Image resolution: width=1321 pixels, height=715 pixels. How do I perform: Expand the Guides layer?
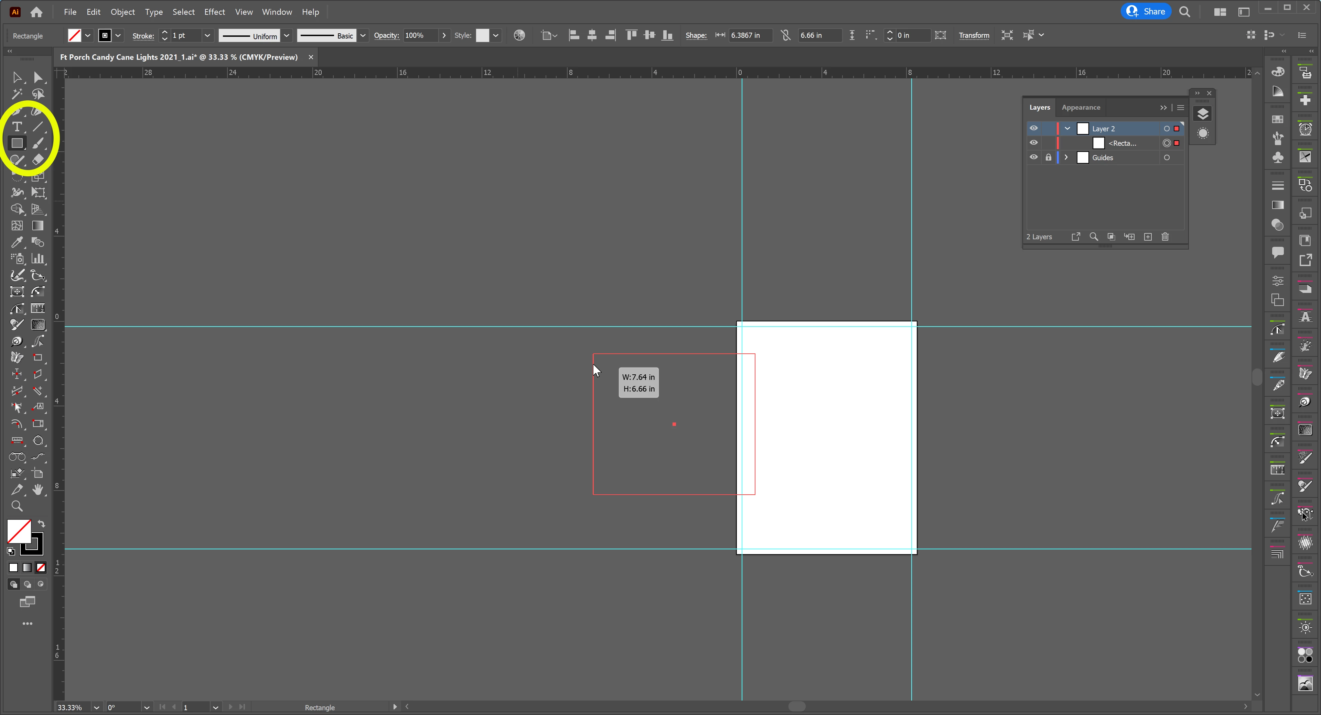point(1067,157)
